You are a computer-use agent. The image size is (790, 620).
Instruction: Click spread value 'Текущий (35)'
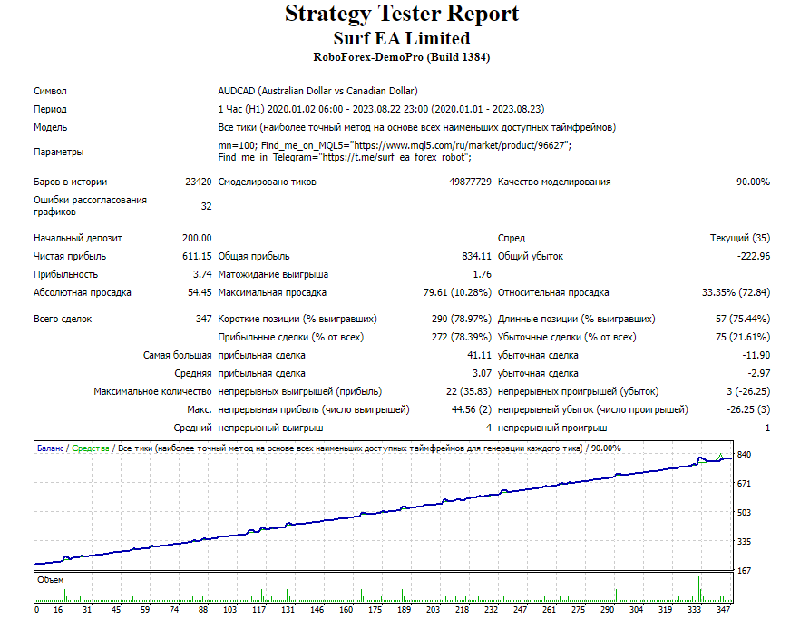pos(739,239)
